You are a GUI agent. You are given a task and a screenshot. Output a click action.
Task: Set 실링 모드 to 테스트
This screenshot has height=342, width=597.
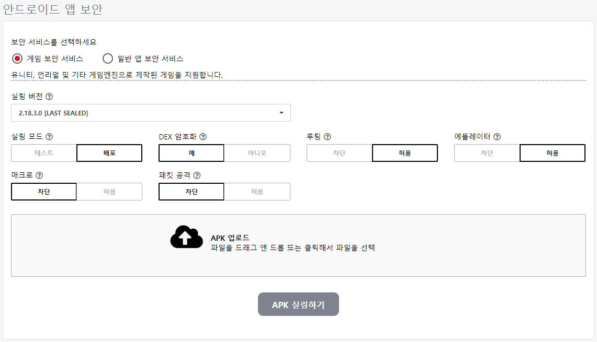44,153
